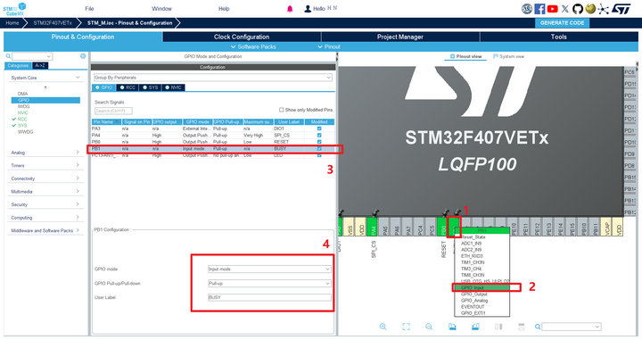Open the GPIO mode dropdown
The height and width of the screenshot is (340, 642).
[269, 270]
